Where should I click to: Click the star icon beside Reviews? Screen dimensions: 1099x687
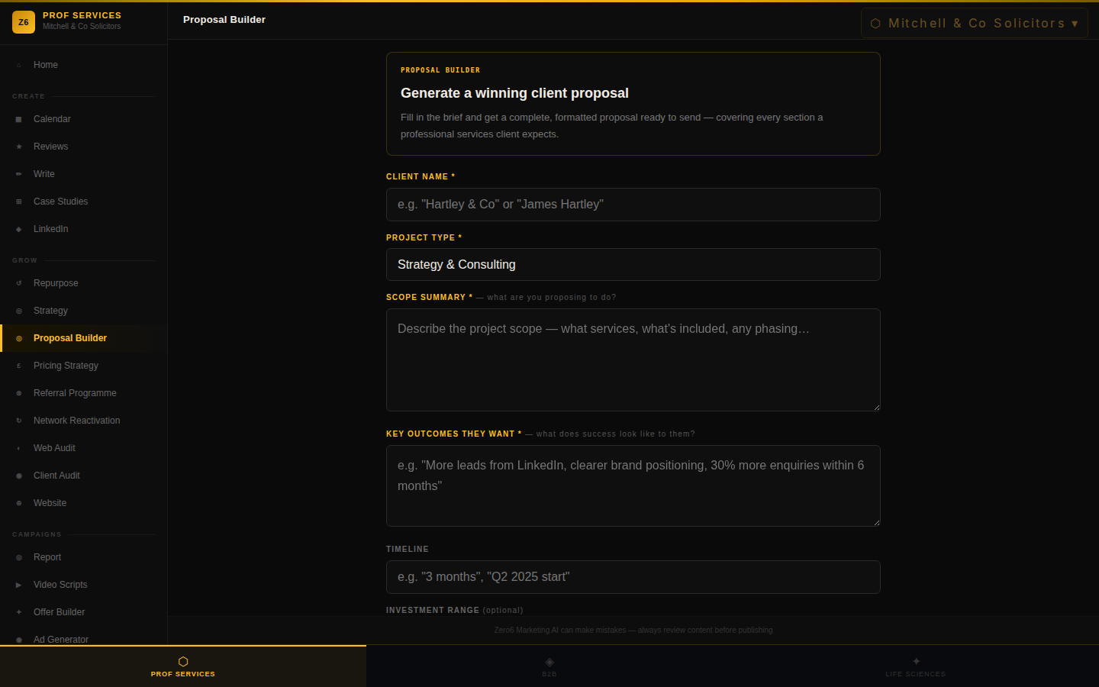(x=19, y=147)
